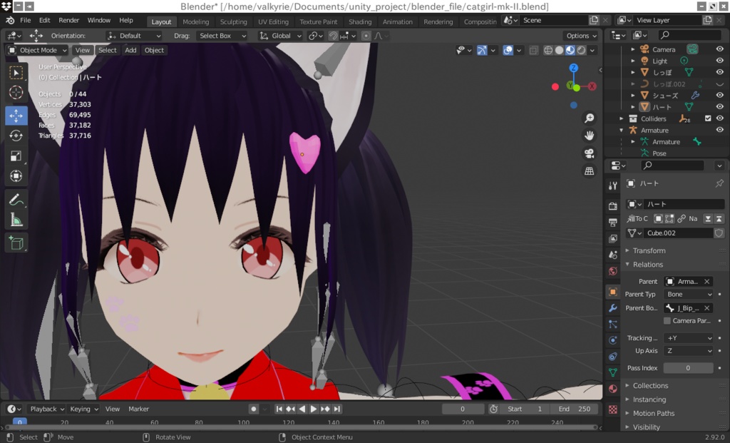Open the Render menu
This screenshot has width=730, height=443.
tap(69, 21)
